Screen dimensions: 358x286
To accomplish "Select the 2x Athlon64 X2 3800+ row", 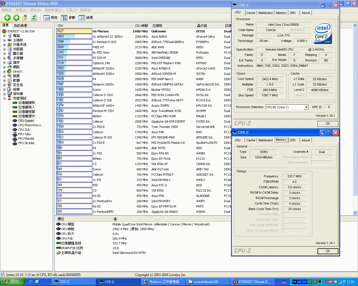I will click(x=144, y=37).
